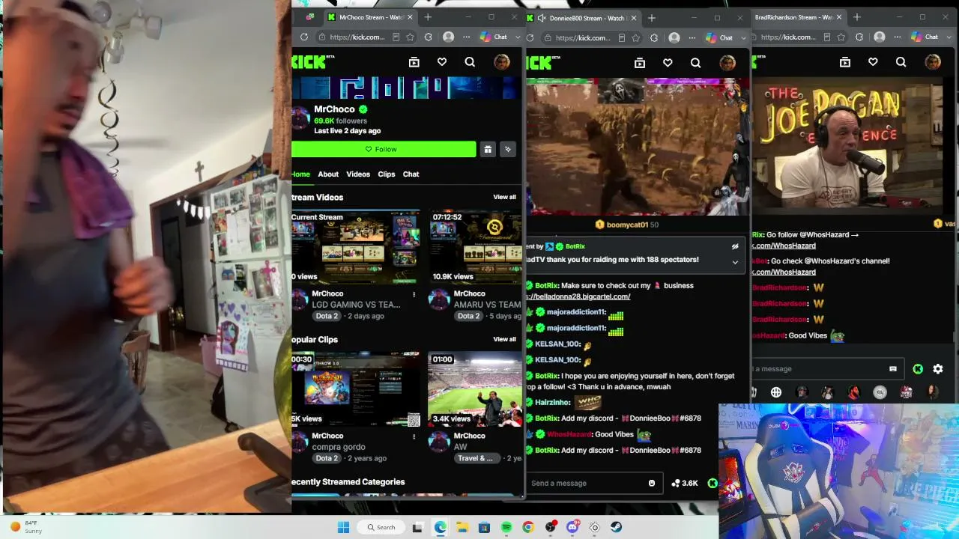Screen dimensions: 959x539
Task: Open Spotify from the taskbar
Action: click(506, 527)
